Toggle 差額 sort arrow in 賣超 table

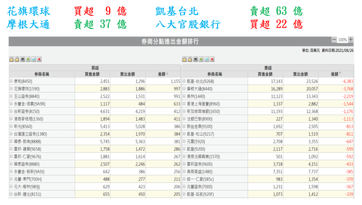click(340, 74)
